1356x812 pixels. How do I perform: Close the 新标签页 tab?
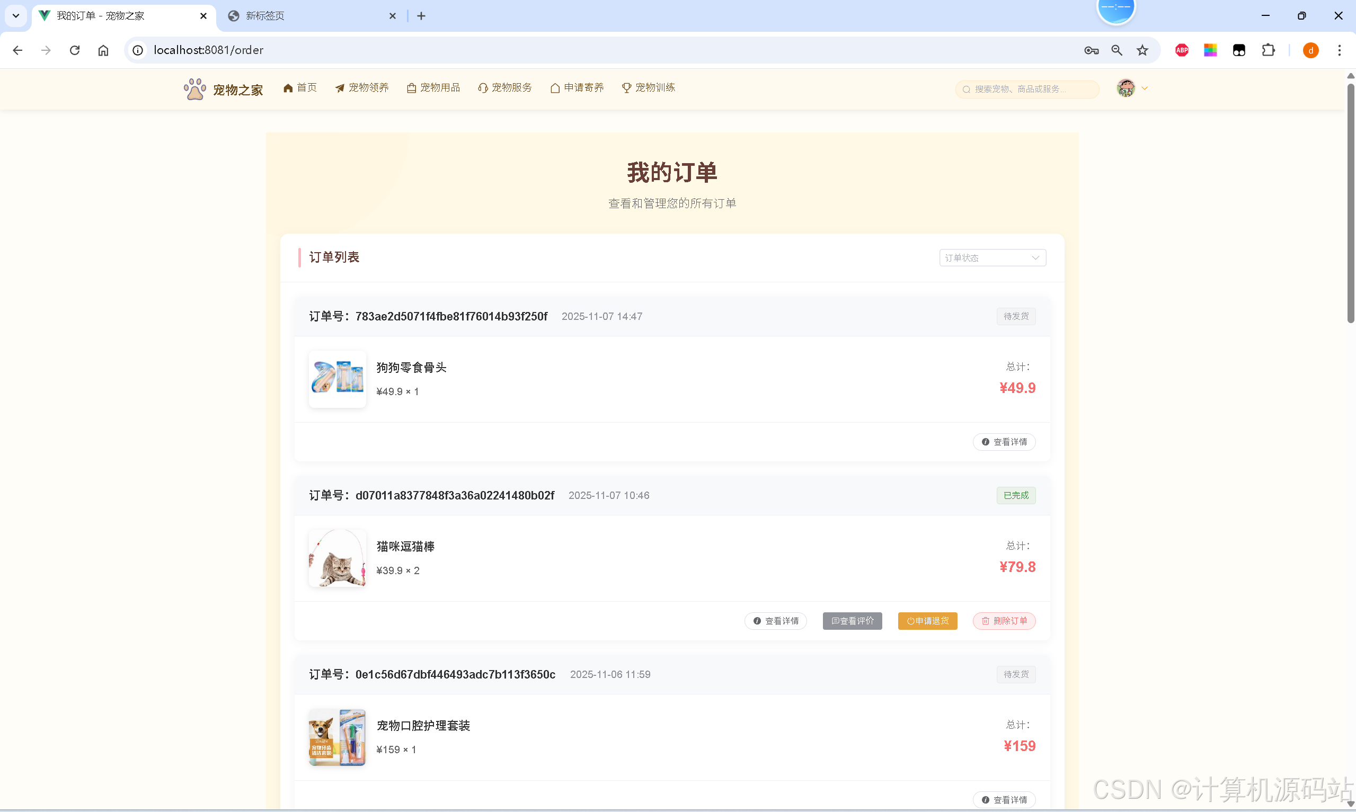click(x=392, y=16)
